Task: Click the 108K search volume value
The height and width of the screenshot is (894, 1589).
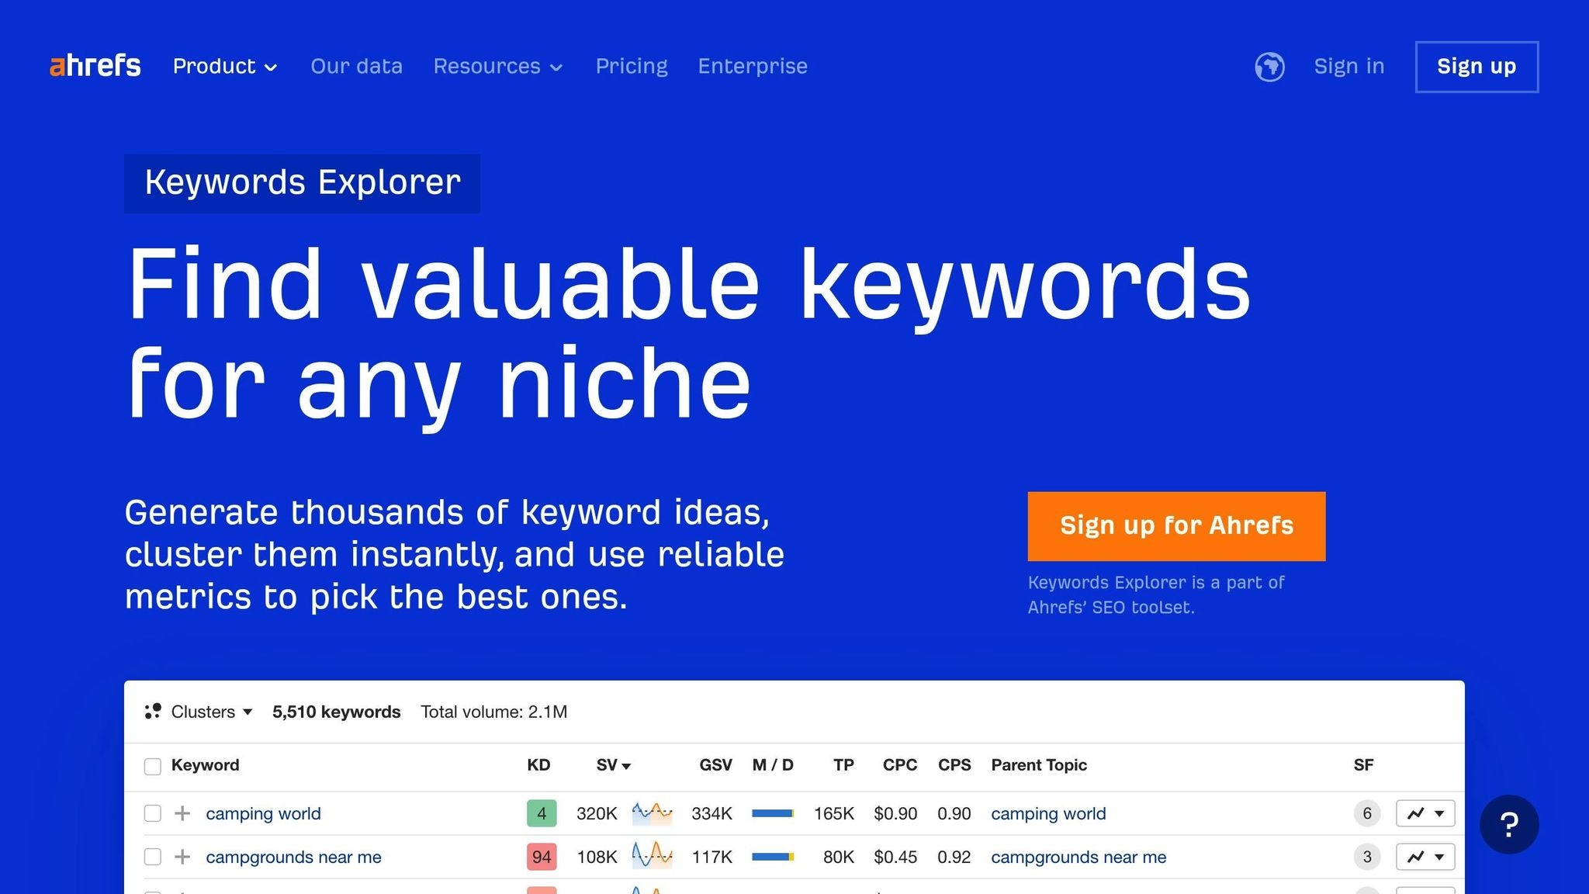Action: [x=597, y=857]
